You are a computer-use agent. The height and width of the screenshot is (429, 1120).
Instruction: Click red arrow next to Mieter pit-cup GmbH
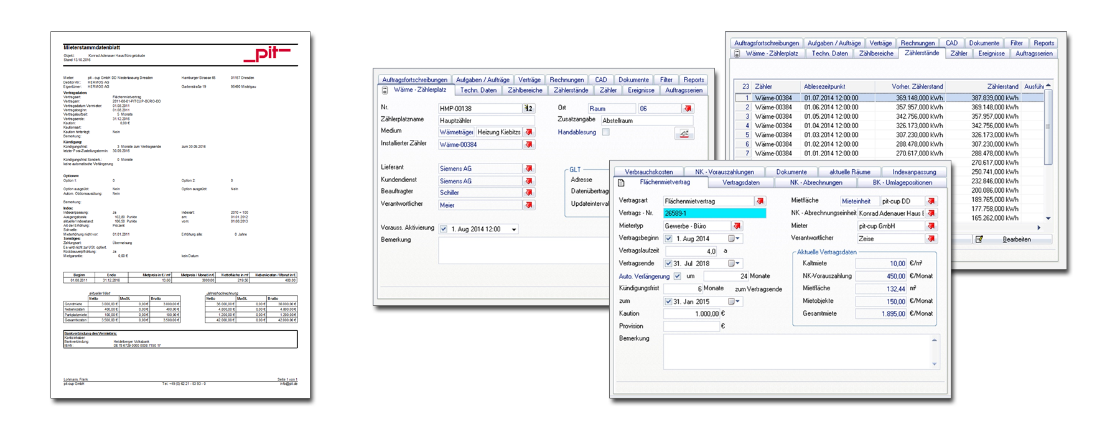click(x=931, y=226)
